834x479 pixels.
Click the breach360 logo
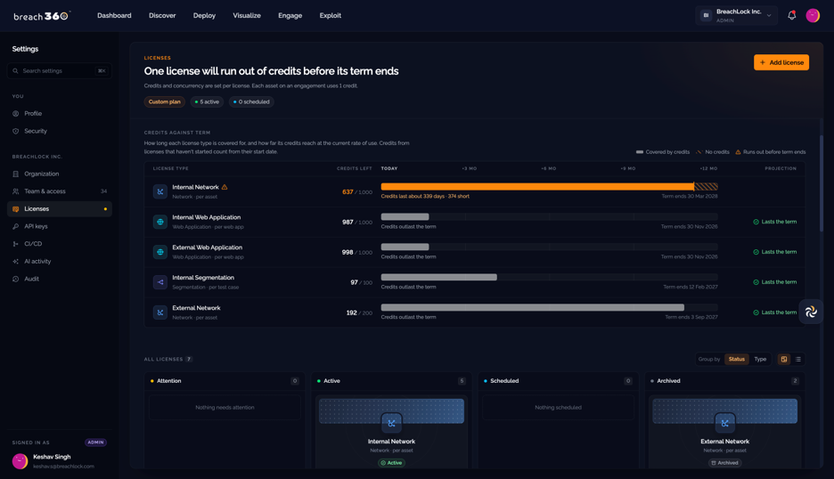point(42,16)
